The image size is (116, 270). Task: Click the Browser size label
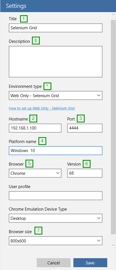click(20, 232)
